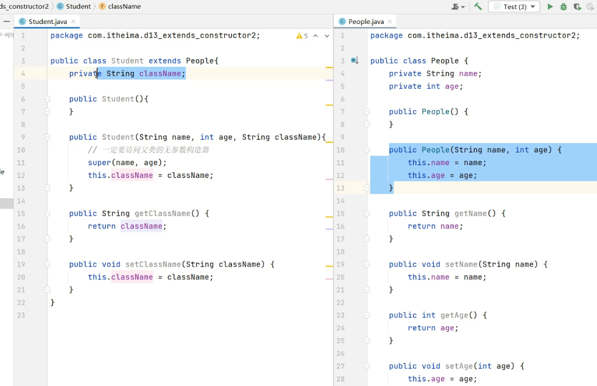
Task: Start debugging with the bug icon
Action: pyautogui.click(x=563, y=7)
